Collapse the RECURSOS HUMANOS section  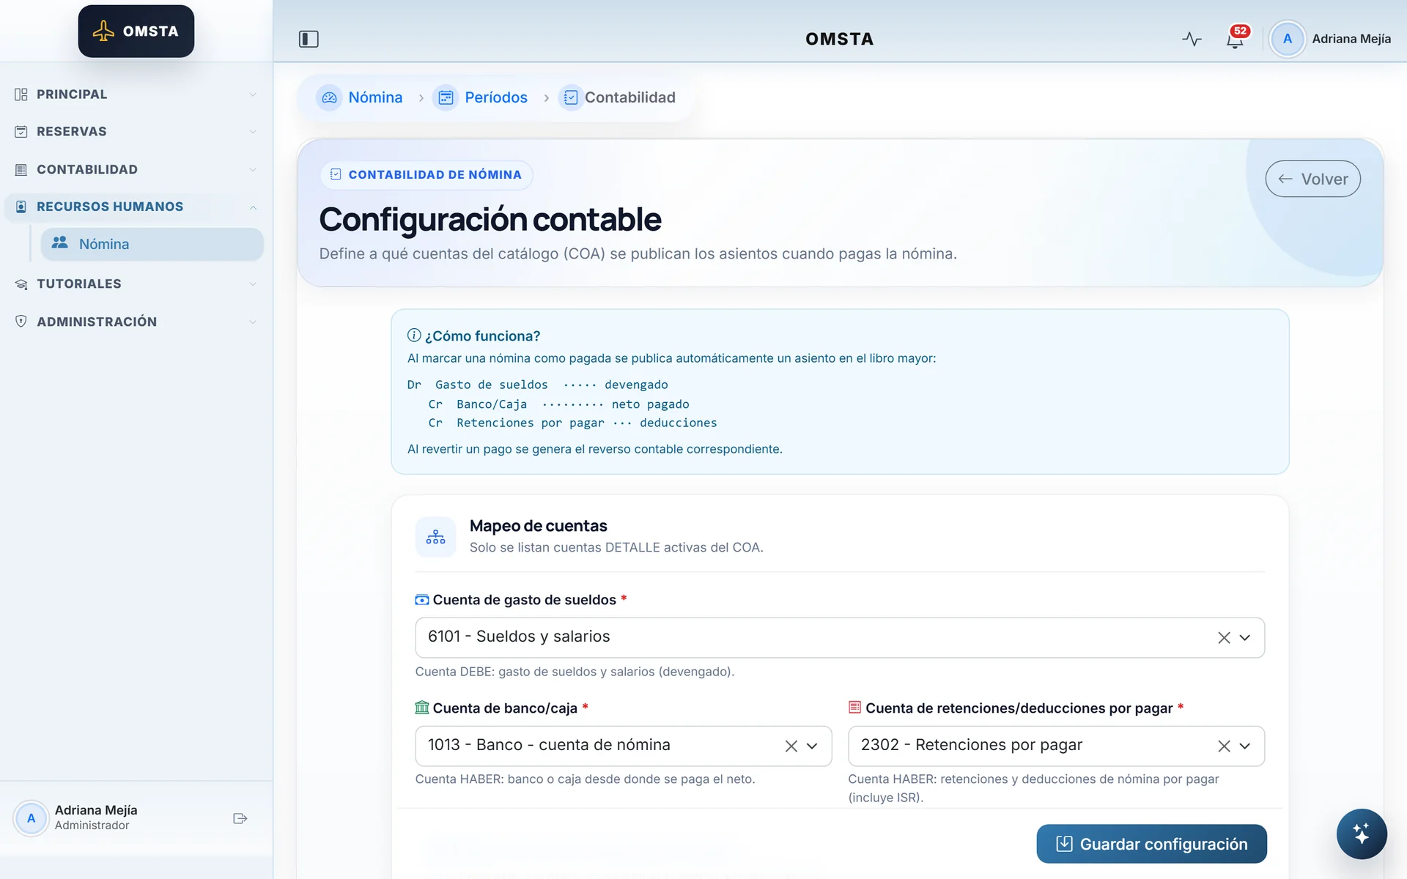(136, 207)
